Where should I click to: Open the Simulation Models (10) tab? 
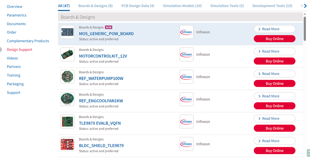tap(182, 6)
